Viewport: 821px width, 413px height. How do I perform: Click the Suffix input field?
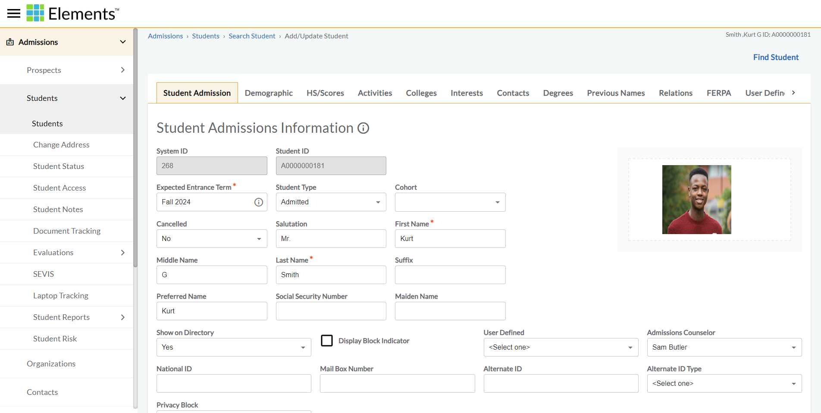450,275
